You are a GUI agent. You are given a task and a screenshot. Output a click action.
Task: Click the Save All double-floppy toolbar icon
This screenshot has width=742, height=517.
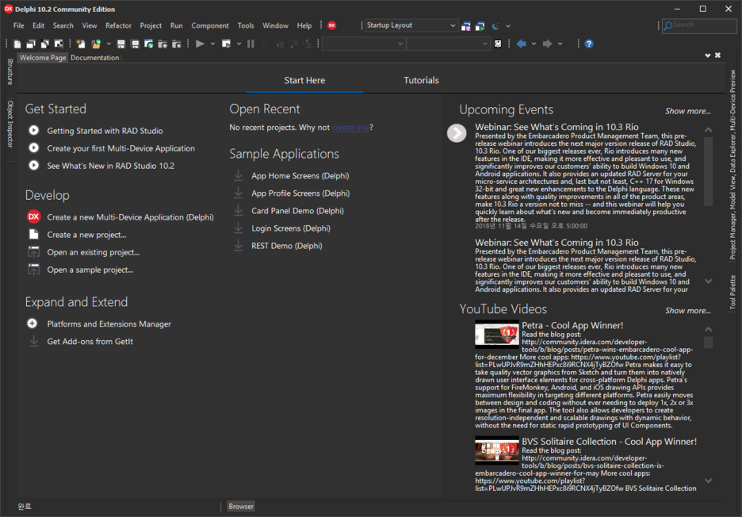click(135, 44)
